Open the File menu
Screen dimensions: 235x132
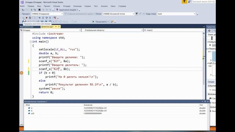(x=22, y=6)
